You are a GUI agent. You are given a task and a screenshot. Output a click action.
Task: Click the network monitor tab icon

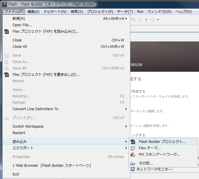point(133,169)
